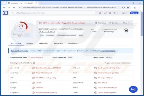The image size is (144, 96).
Task: Click info icon beside Security vendors' analysis
Action: 34,63
